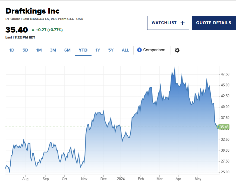Show the 3M chart range
This screenshot has height=188, width=236.
click(53, 50)
